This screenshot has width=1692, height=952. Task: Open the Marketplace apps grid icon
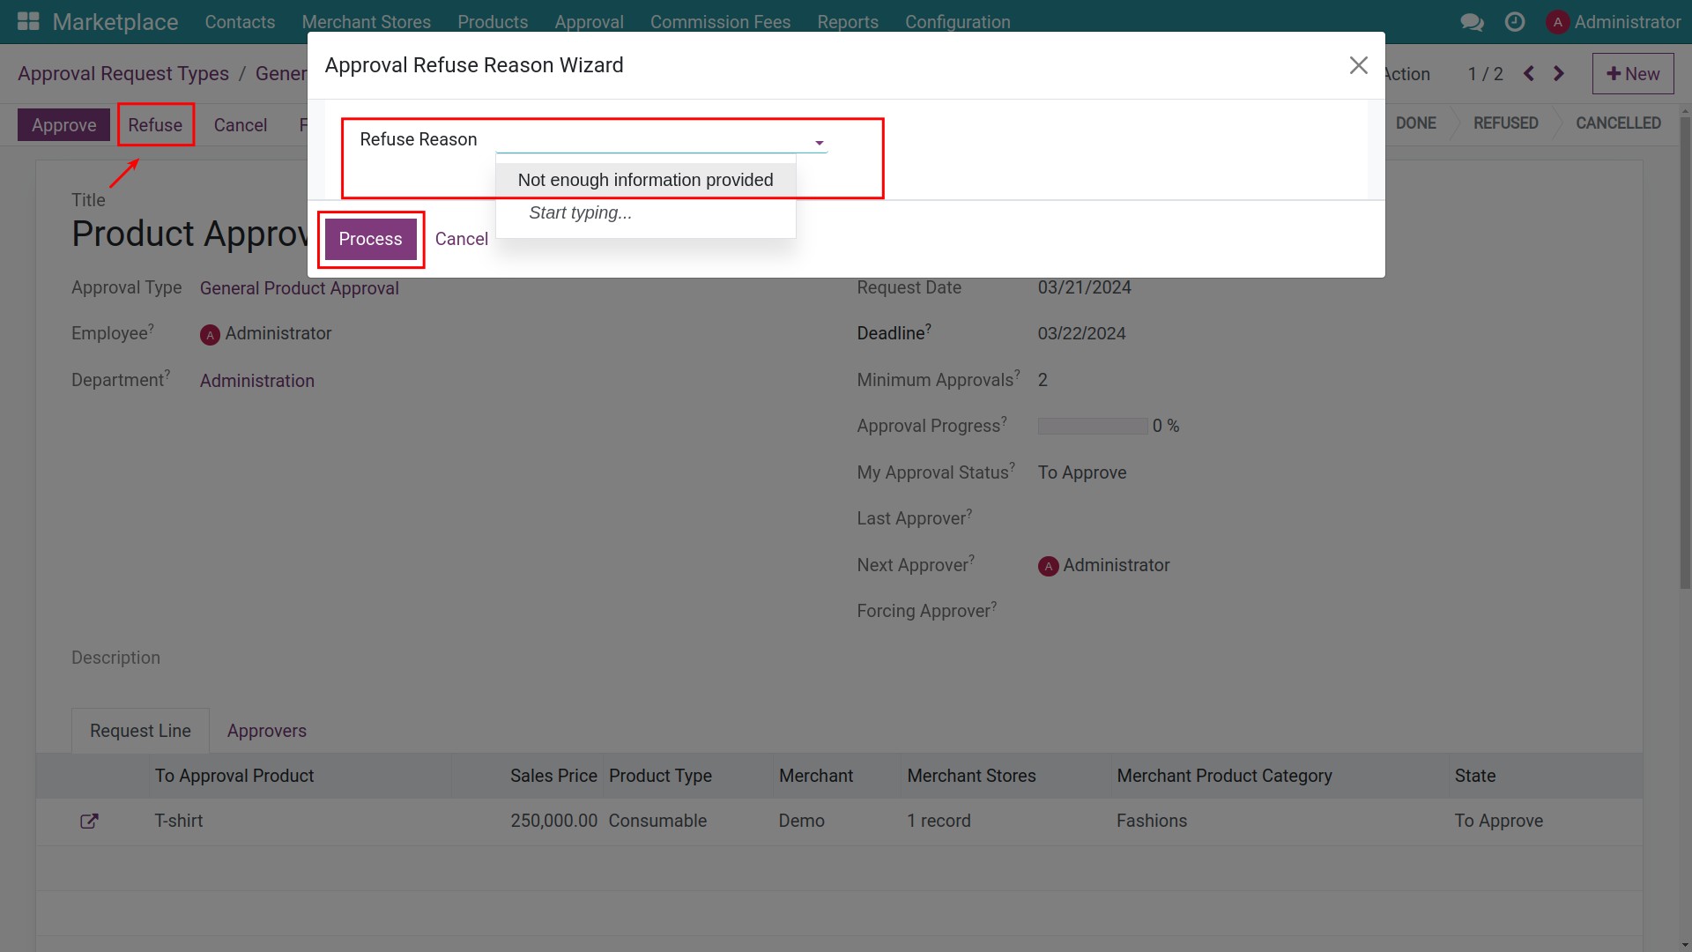(28, 21)
